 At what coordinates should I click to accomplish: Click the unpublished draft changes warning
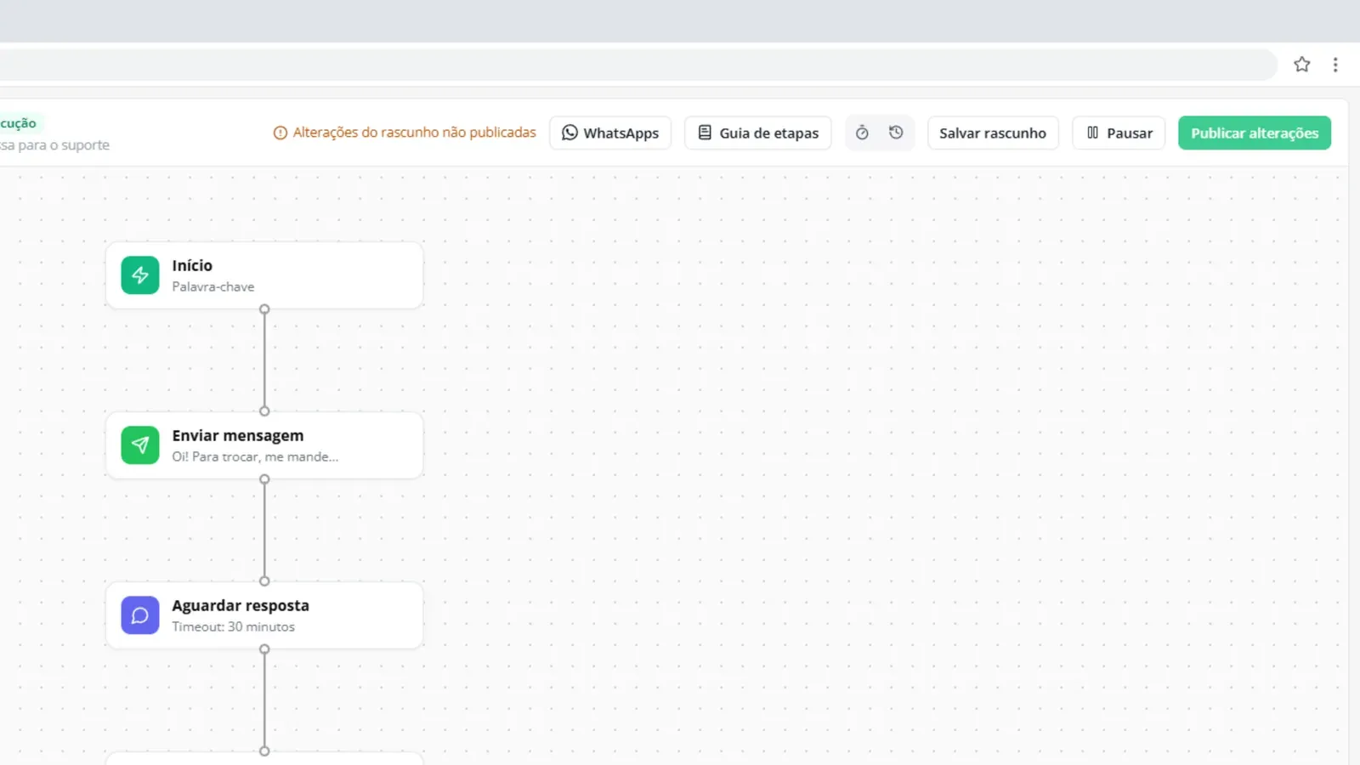coord(405,133)
